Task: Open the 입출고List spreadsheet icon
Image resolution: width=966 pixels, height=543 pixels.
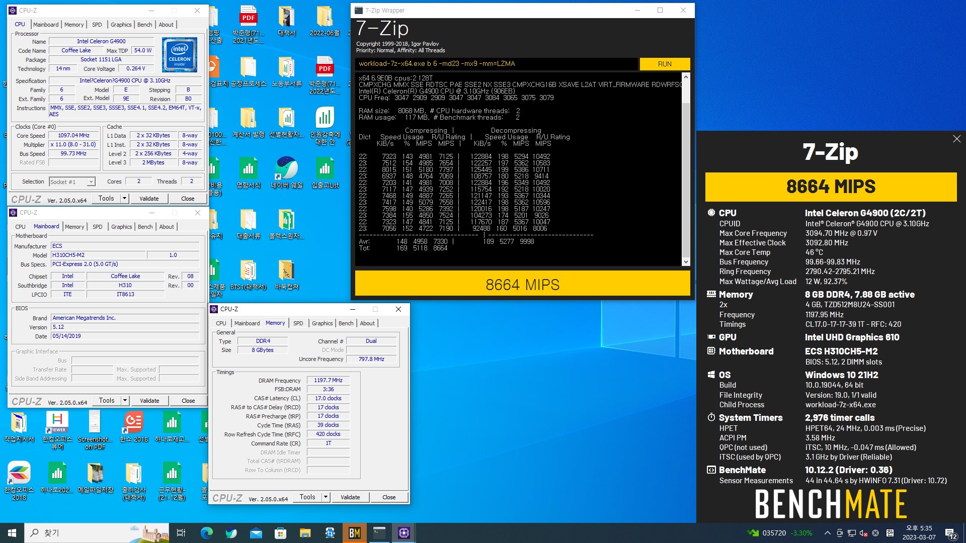Action: [x=325, y=173]
